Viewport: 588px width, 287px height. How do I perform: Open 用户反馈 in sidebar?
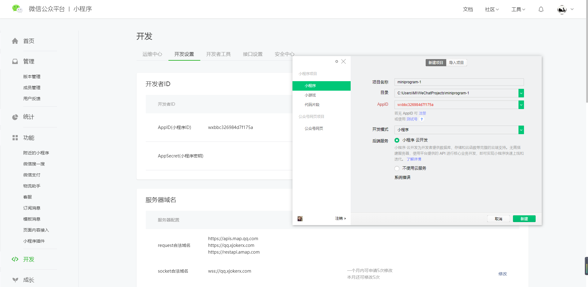32,99
